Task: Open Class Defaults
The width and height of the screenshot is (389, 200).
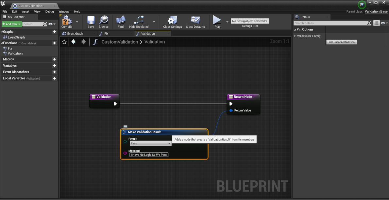Action: point(195,21)
